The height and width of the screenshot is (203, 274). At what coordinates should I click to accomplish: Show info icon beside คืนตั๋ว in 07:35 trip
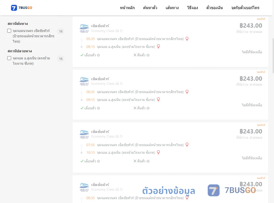point(148,161)
